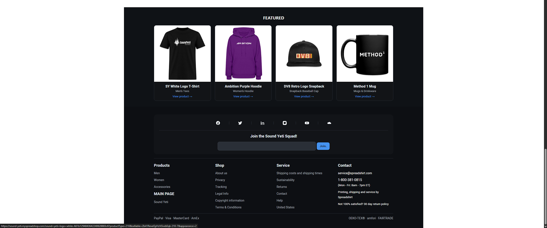
Task: Click the service@spreadshirt.com email address
Action: point(355,173)
